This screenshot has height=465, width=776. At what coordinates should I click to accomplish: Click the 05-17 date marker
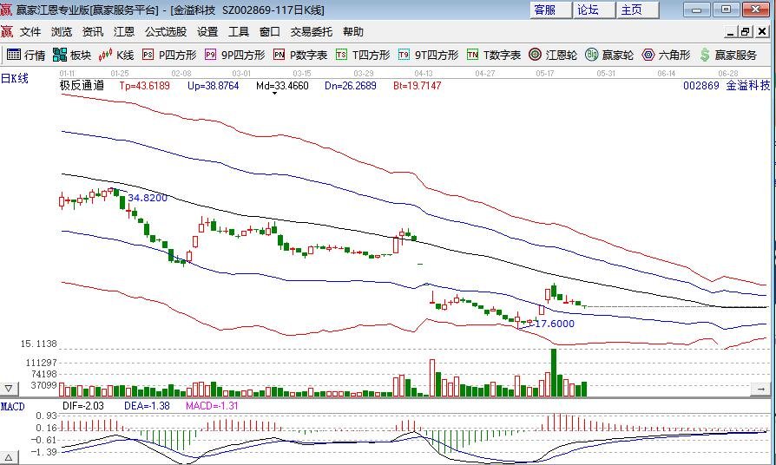pos(545,73)
